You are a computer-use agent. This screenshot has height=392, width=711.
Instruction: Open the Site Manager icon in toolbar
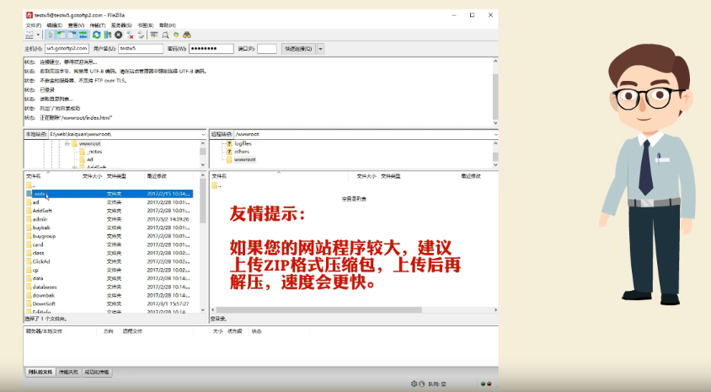pyautogui.click(x=29, y=35)
